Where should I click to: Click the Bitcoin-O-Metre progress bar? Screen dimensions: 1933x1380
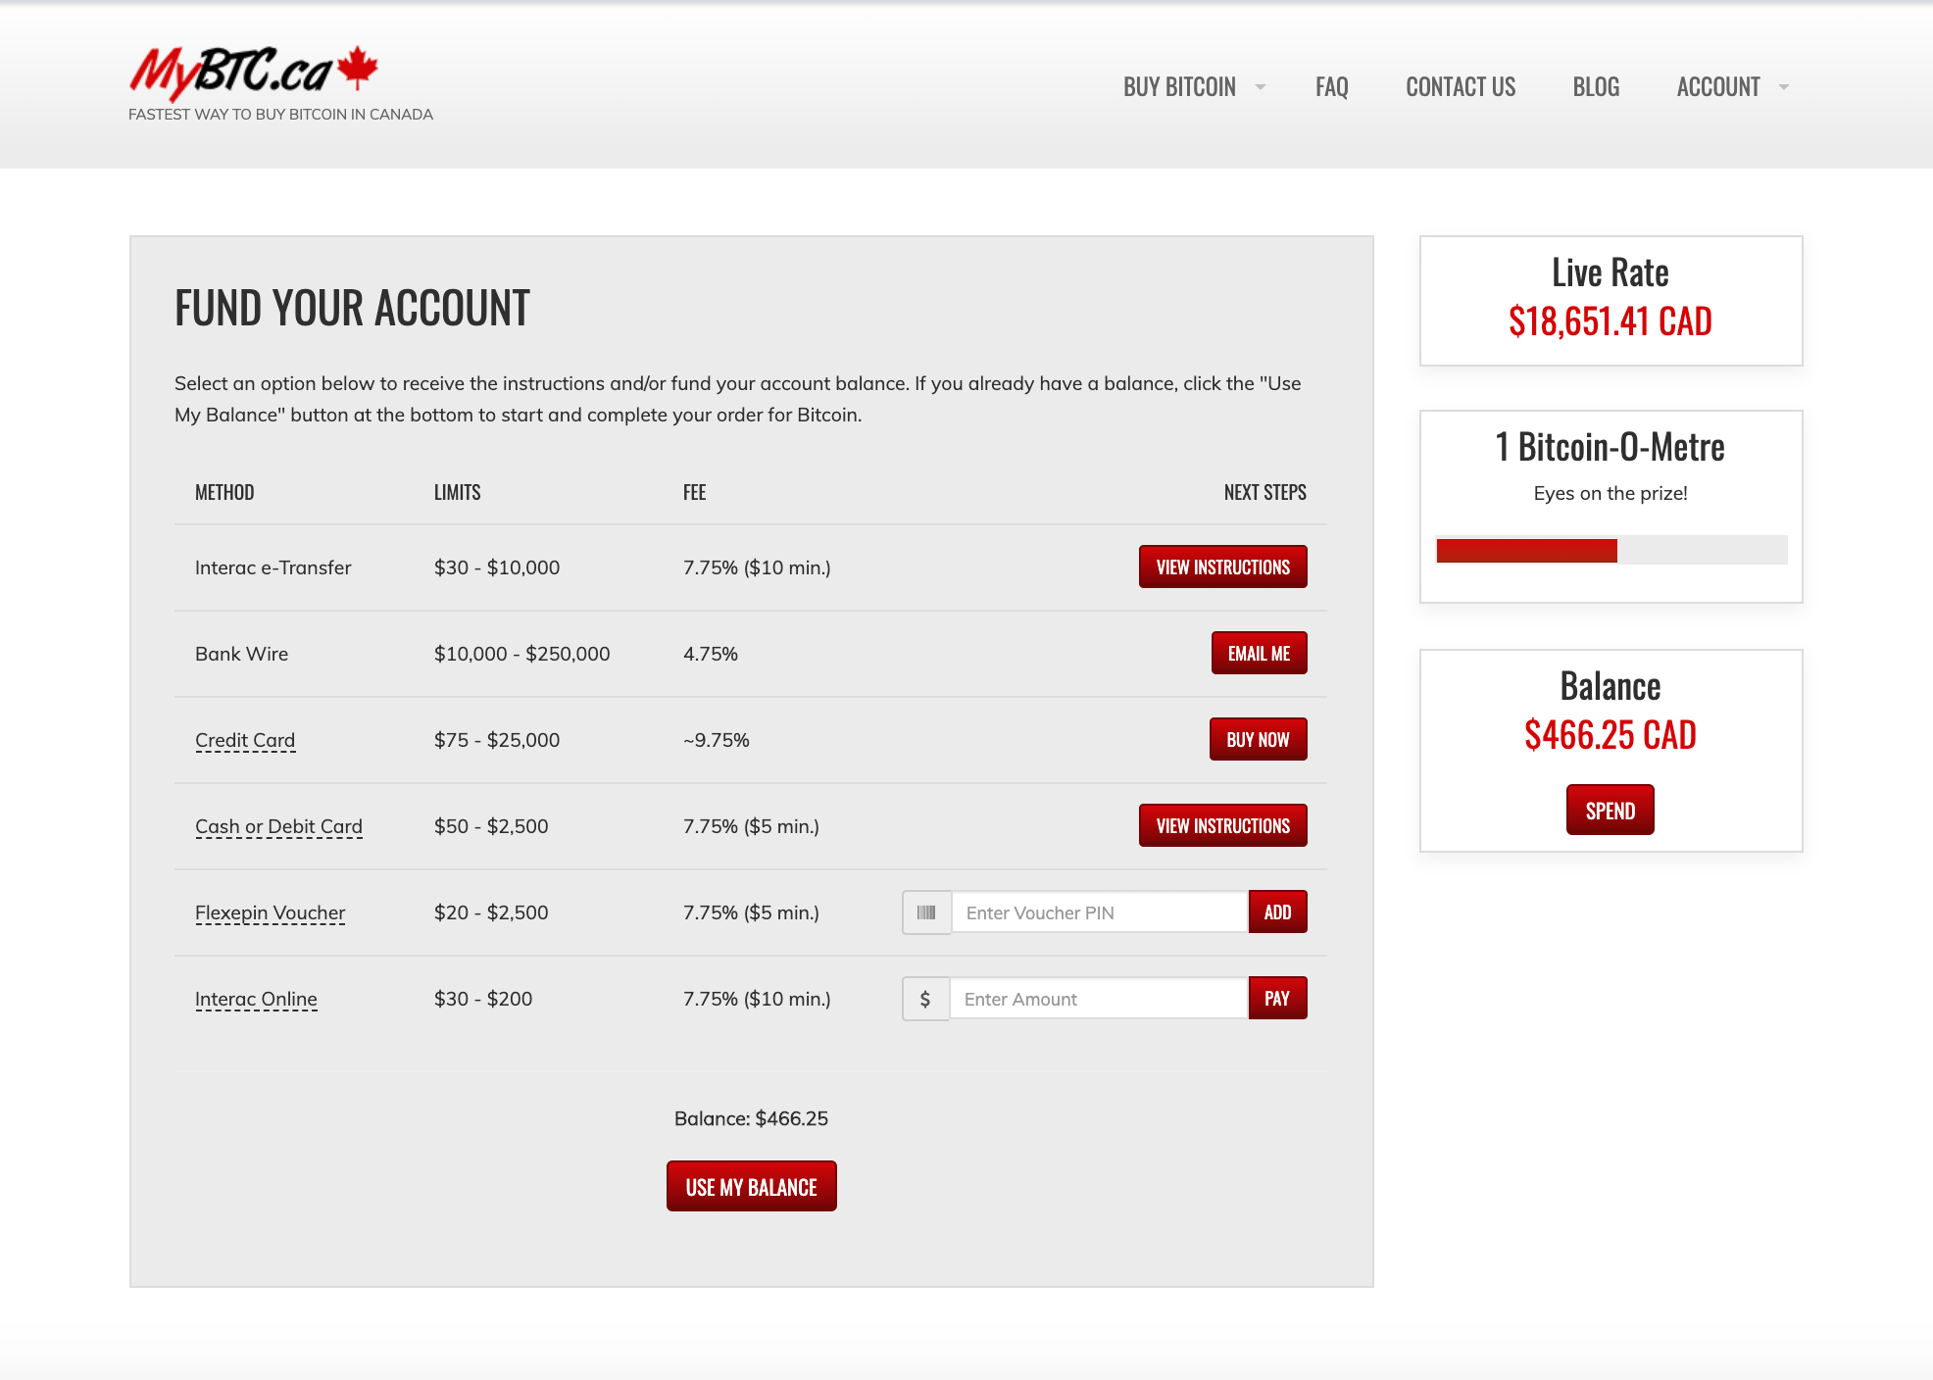pos(1611,551)
